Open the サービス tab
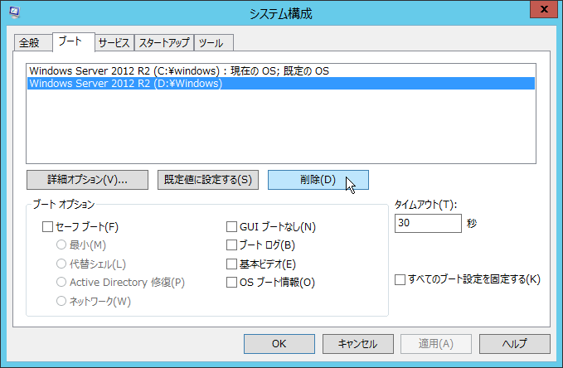Image resolution: width=563 pixels, height=368 pixels. pos(114,43)
